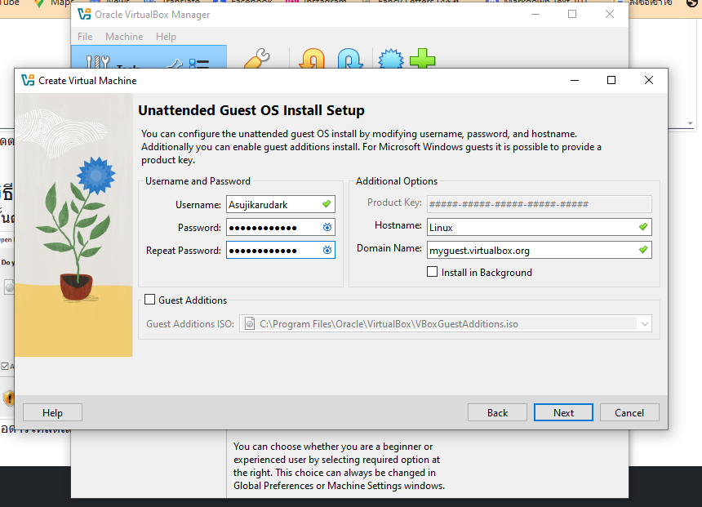Viewport: 702px width, 507px height.
Task: Click the Help button in wizard
Action: [x=52, y=412]
